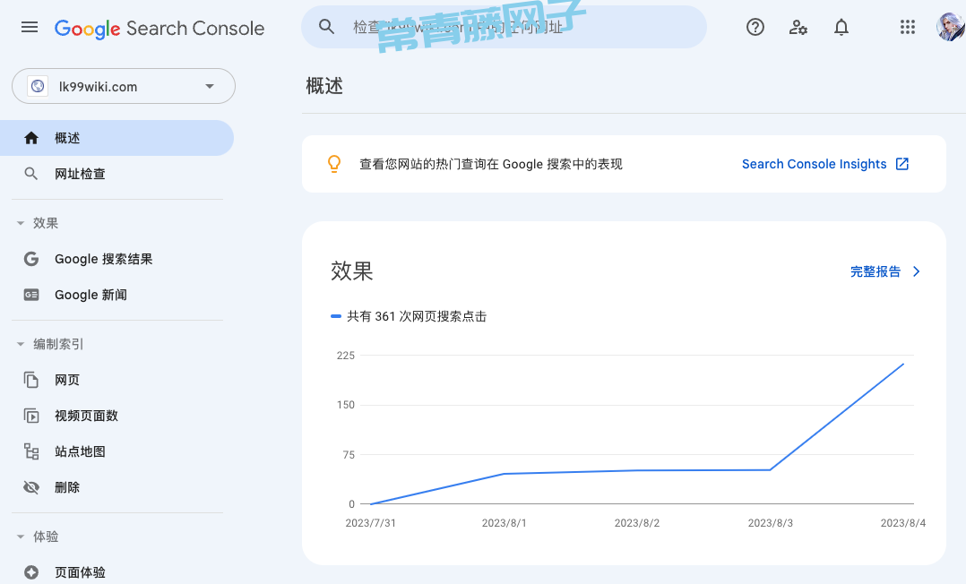966x584 pixels.
Task: Open the lk99wiki.com property dropdown
Action: (124, 86)
